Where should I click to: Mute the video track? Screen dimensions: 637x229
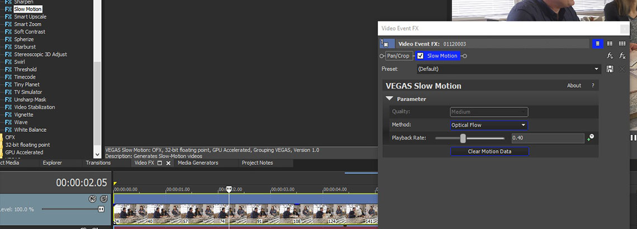coord(92,199)
